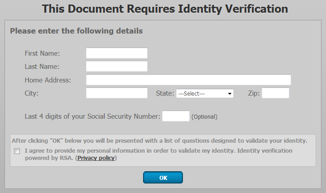
Task: Click the "City:" label
Action: click(32, 93)
